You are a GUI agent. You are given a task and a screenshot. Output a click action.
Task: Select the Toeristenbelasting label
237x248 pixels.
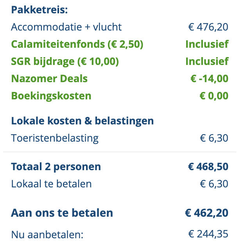(x=55, y=138)
